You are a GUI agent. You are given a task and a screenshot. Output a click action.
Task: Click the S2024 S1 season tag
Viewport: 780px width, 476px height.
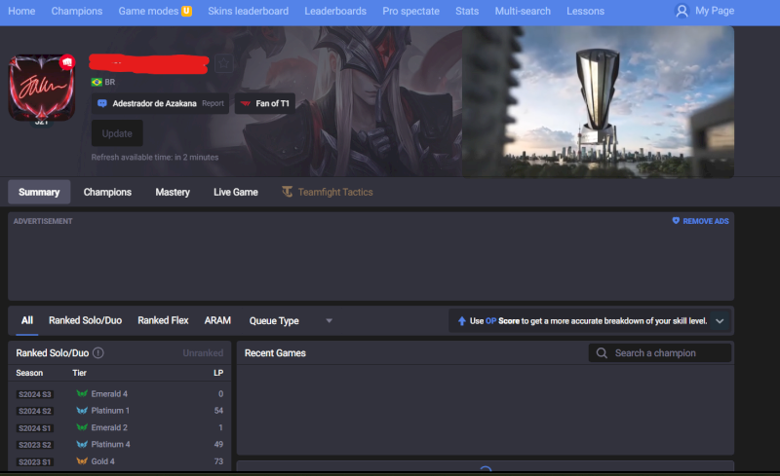pos(35,427)
